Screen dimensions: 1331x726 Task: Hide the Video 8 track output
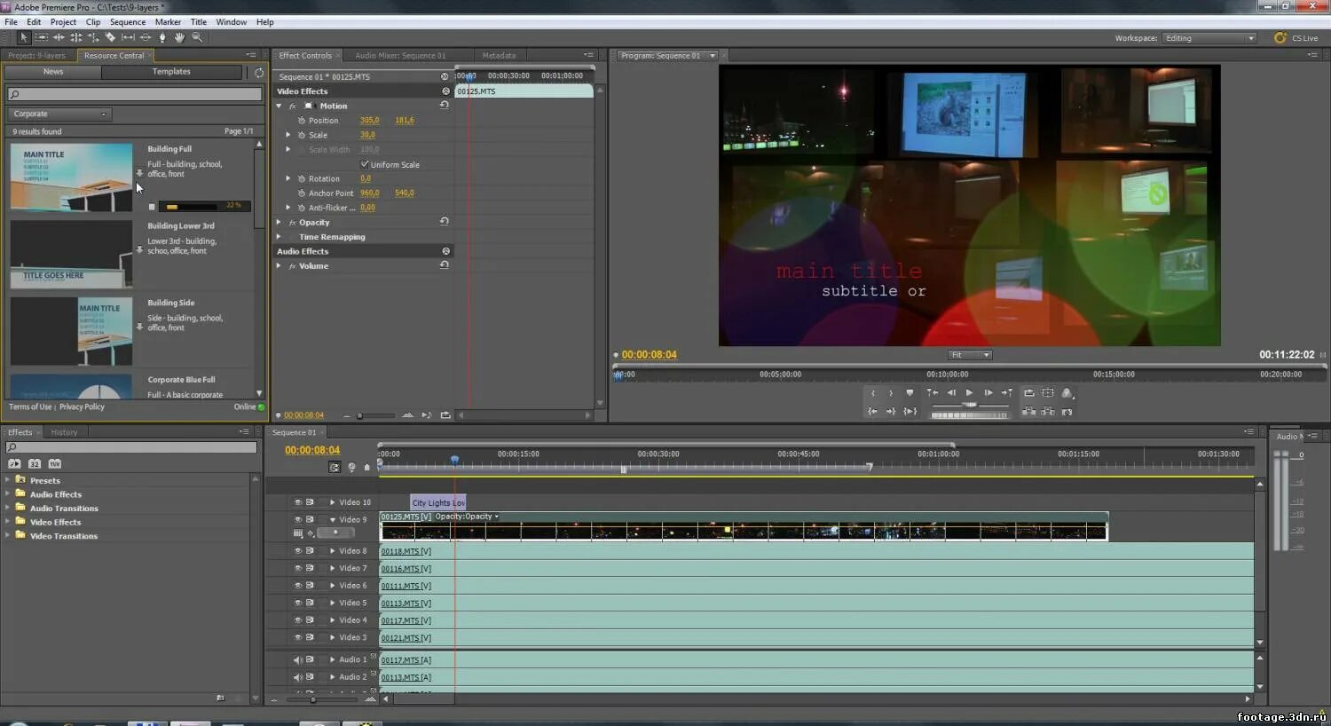[298, 550]
